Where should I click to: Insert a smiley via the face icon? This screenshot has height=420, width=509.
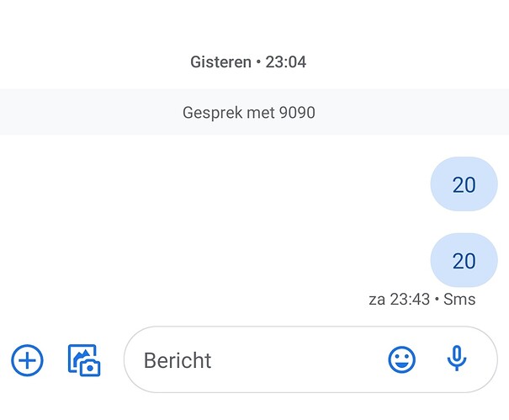pos(401,360)
